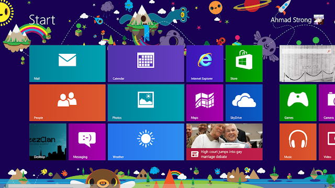The image size is (335, 188).
Task: Open the Store tile
Action: point(244,64)
